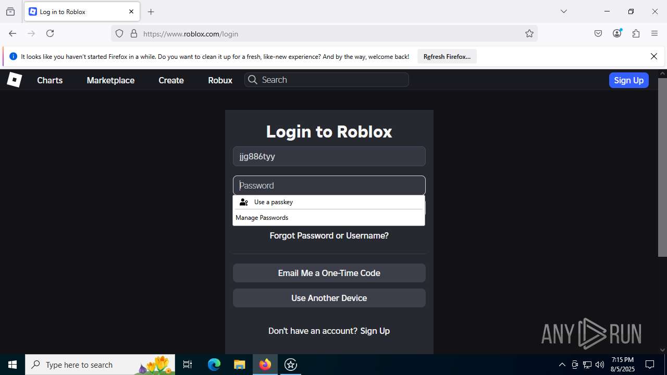
Task: Open Create in Roblox navigation
Action: 171,80
